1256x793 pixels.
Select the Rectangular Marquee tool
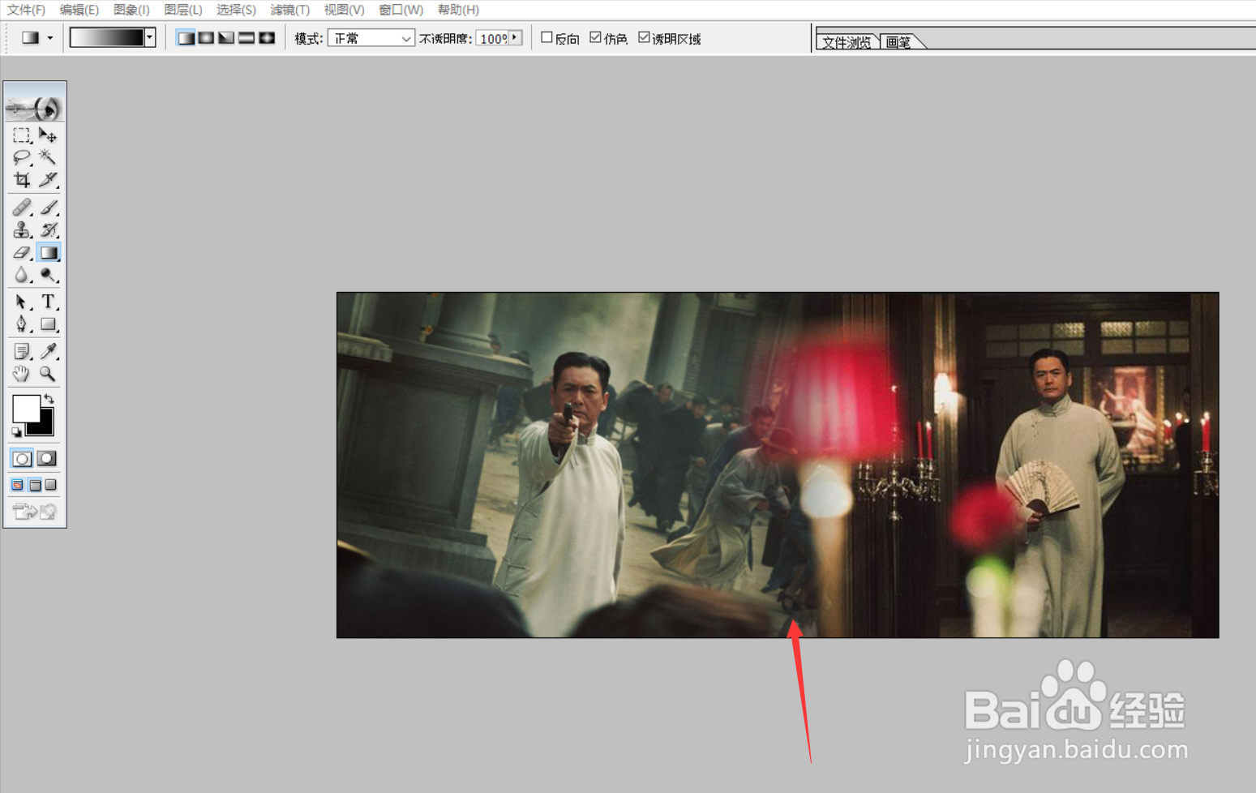click(22, 135)
